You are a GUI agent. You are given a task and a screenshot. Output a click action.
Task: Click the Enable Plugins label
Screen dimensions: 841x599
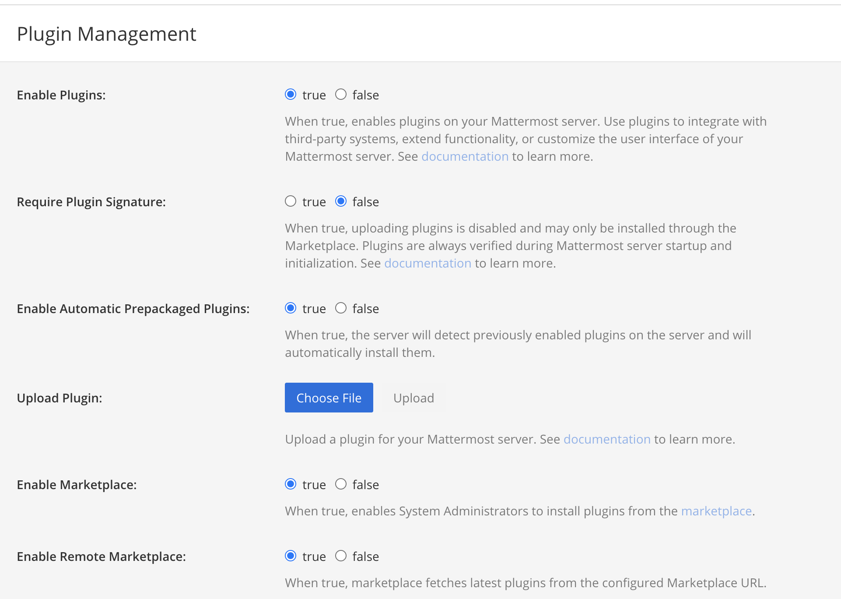(x=61, y=95)
